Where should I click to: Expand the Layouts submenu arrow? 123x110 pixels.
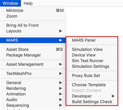pos(60,31)
